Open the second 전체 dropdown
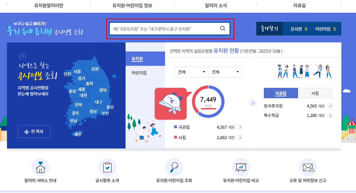Image resolution: width=356 pixels, height=193 pixels. tap(225, 72)
